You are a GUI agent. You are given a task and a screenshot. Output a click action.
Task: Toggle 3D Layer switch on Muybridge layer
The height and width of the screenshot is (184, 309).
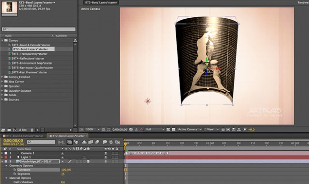pyautogui.click(x=88, y=162)
